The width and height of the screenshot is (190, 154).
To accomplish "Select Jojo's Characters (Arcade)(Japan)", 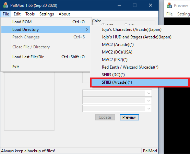I will pos(140,29).
